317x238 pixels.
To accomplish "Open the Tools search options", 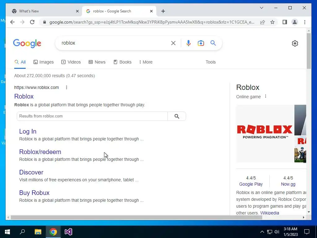I will [211, 62].
